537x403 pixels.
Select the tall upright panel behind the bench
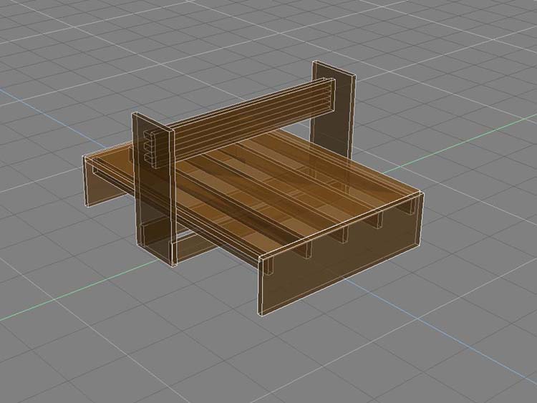pyautogui.click(x=333, y=111)
